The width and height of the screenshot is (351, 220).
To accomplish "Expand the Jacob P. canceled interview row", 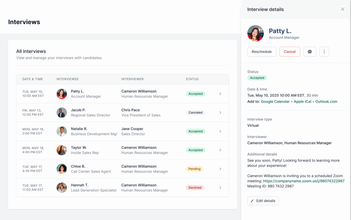I will pyautogui.click(x=220, y=112).
